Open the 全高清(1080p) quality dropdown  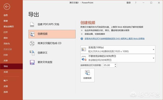click(118, 49)
